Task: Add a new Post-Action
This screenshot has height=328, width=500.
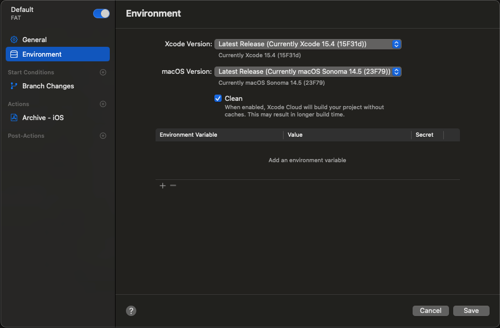Action: 103,136
